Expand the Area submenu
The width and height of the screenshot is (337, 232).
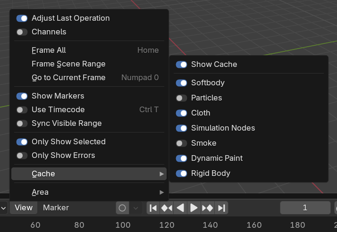coord(89,192)
